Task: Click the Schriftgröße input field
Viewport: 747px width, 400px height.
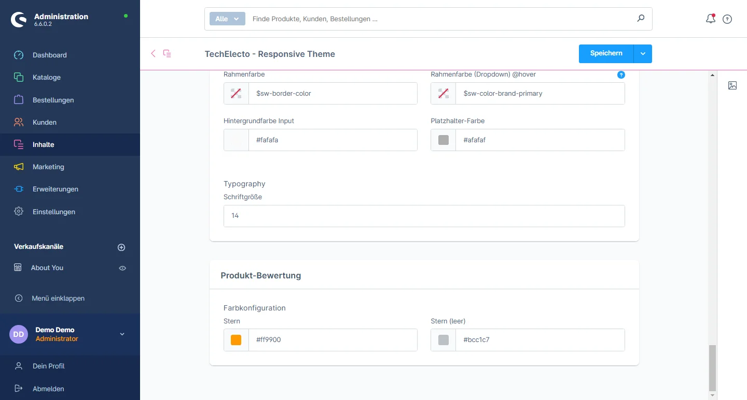Action: pyautogui.click(x=424, y=216)
